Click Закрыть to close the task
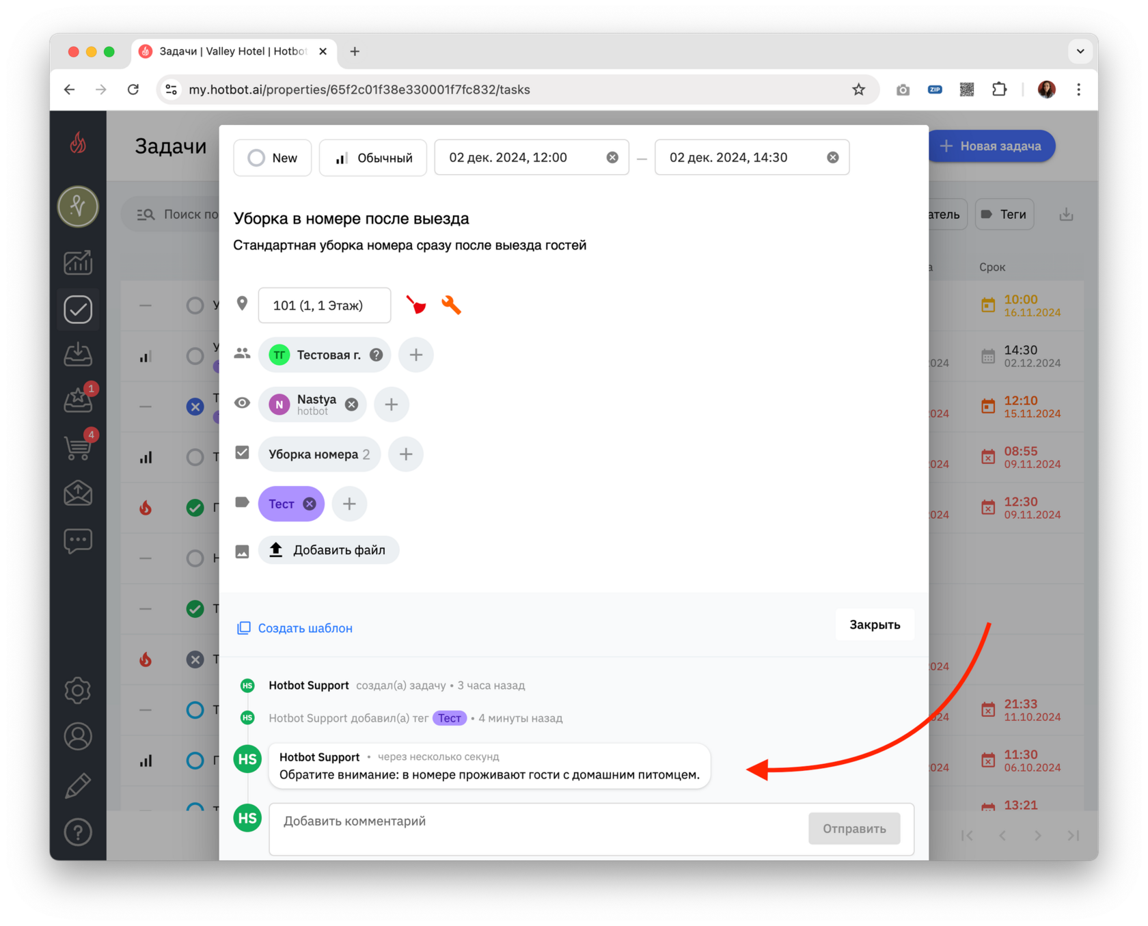Image resolution: width=1148 pixels, height=926 pixels. (875, 625)
